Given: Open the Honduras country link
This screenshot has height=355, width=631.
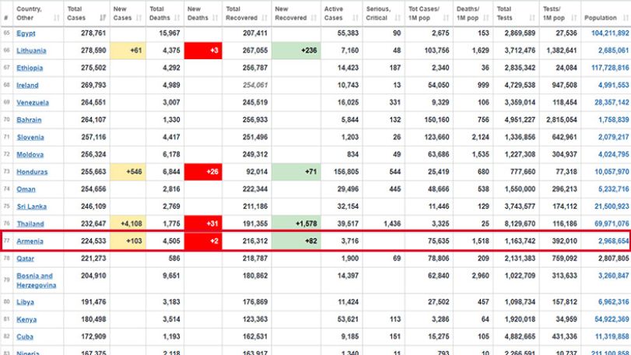Looking at the screenshot, I should (32, 172).
